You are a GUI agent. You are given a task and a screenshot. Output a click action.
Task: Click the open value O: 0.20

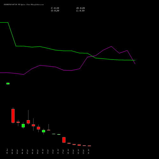pyautogui.click(x=55, y=11)
